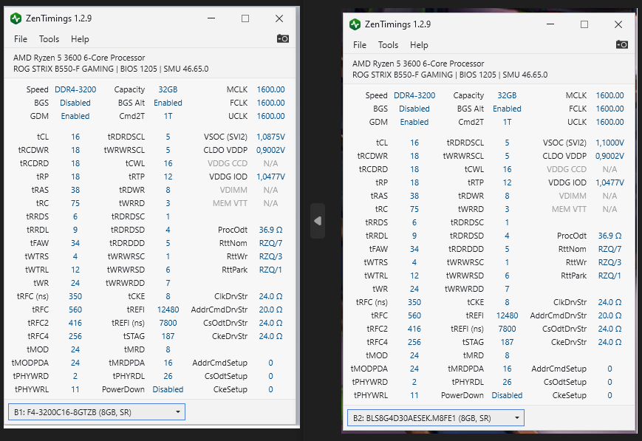
Task: Click 32GB capacity value in right window
Action: click(x=507, y=95)
